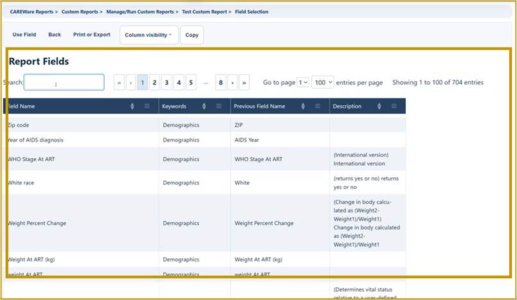The width and height of the screenshot is (517, 300).
Task: Focus the Search input field
Action: [64, 82]
